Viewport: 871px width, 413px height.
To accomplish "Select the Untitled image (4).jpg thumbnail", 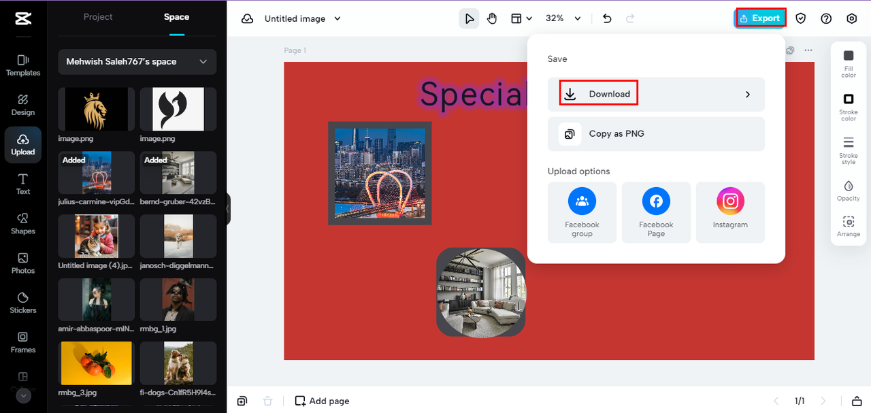I will (x=96, y=236).
